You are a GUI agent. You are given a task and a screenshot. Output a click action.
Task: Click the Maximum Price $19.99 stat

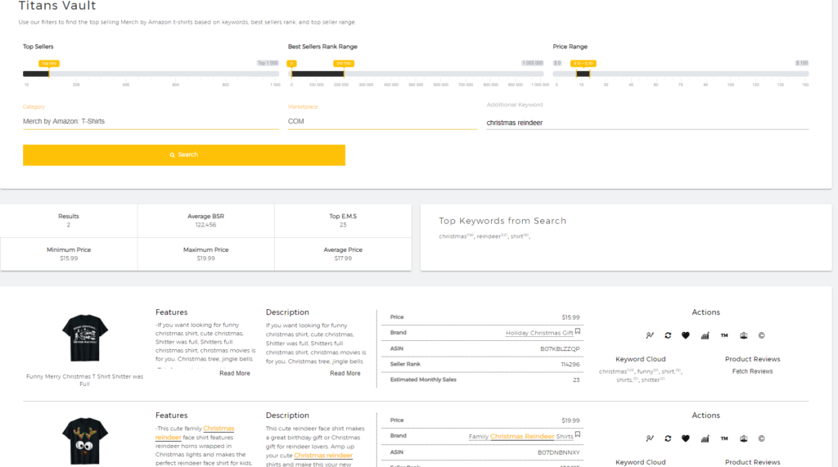pyautogui.click(x=205, y=254)
